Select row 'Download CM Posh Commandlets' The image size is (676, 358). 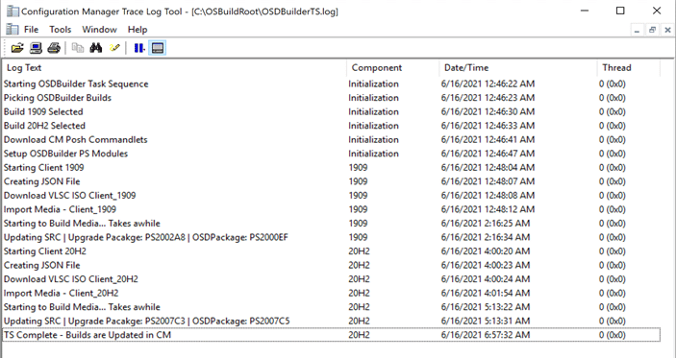click(x=331, y=139)
